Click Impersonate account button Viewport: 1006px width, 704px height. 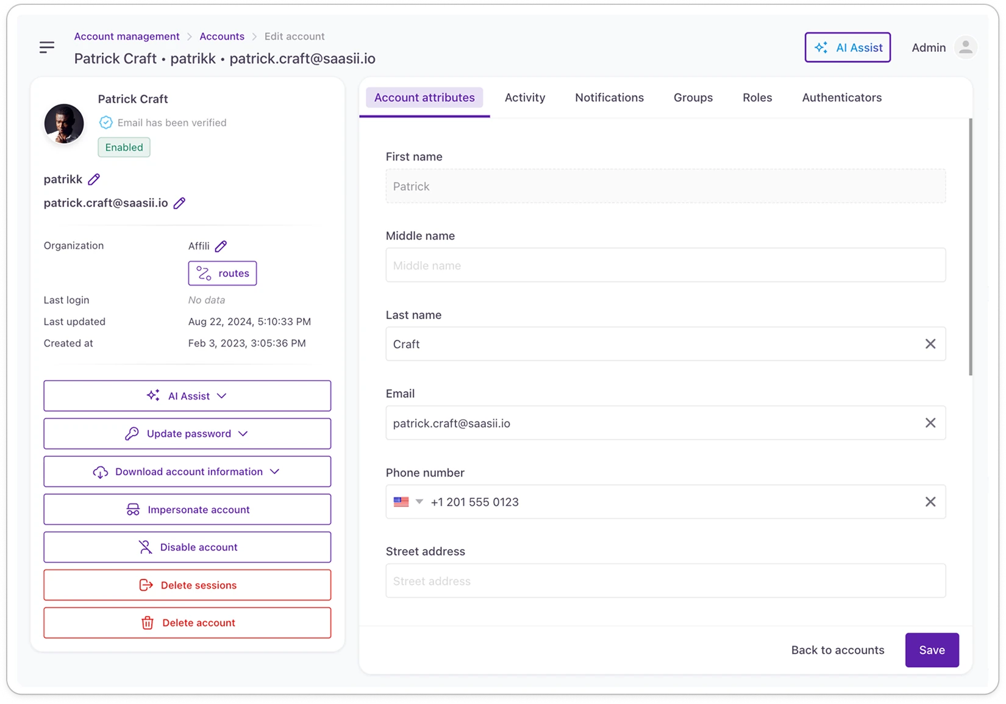pos(187,509)
